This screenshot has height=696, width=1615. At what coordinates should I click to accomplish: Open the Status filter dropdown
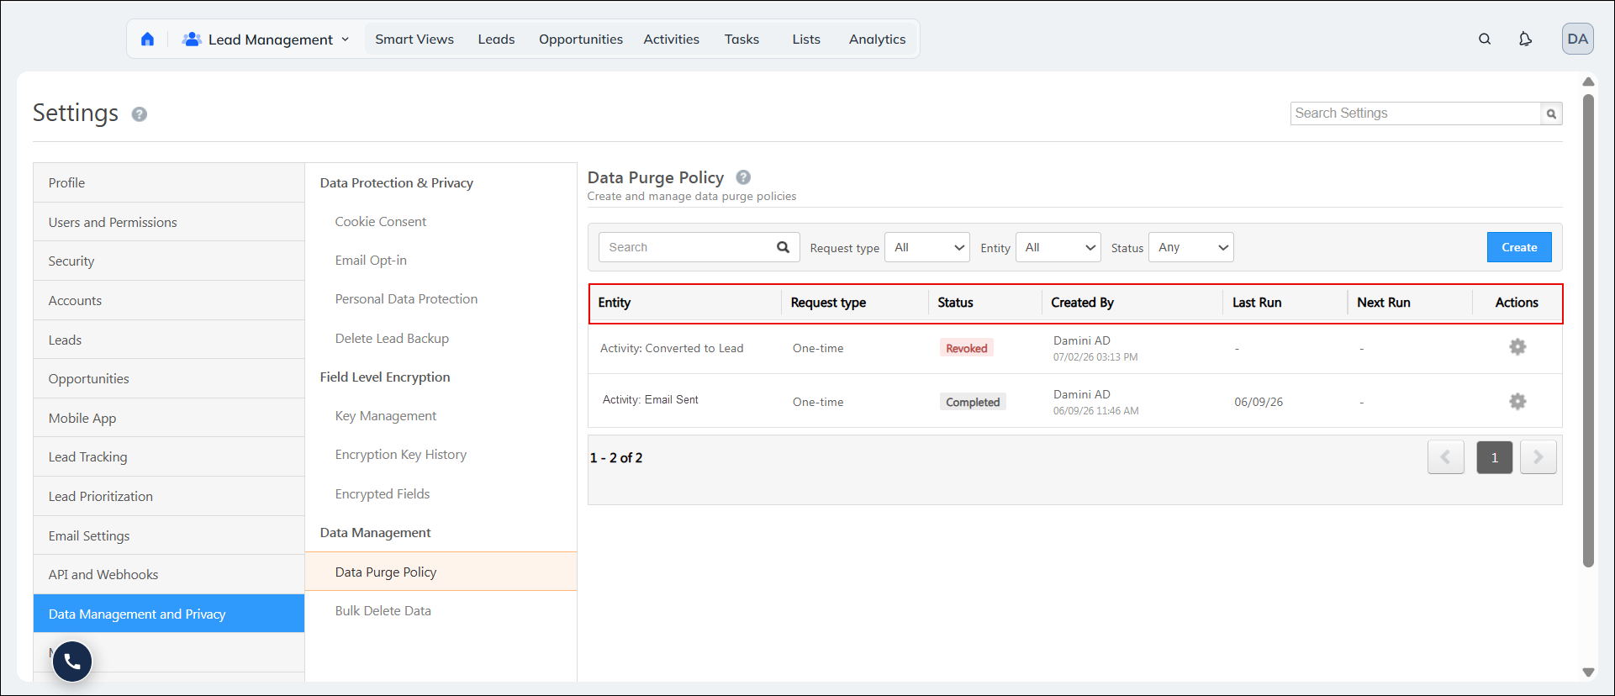pos(1191,247)
